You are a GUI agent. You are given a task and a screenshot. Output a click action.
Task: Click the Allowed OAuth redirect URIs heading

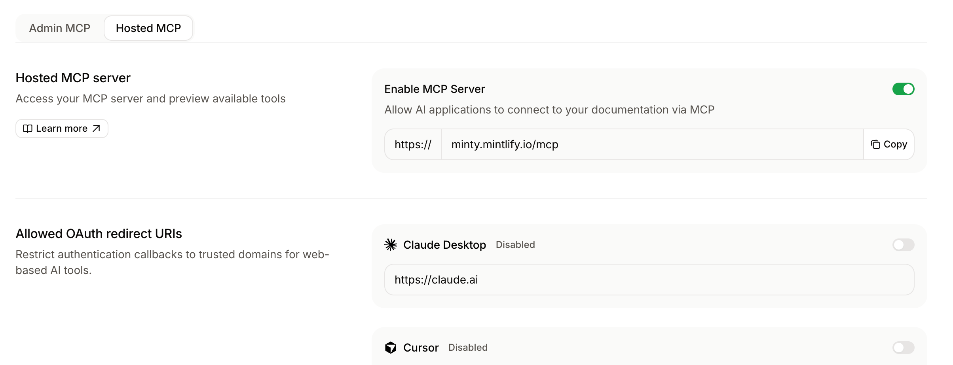(x=99, y=234)
